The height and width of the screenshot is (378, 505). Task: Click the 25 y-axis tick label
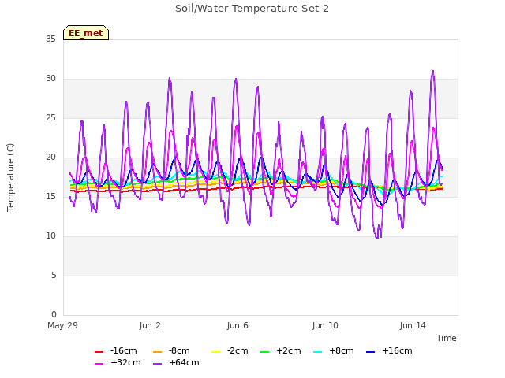(50, 118)
